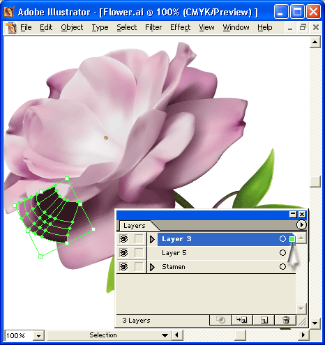
Task: Restore the Flower.ai document window
Action: pyautogui.click(x=303, y=28)
